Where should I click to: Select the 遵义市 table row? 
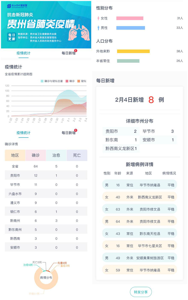[46, 203]
